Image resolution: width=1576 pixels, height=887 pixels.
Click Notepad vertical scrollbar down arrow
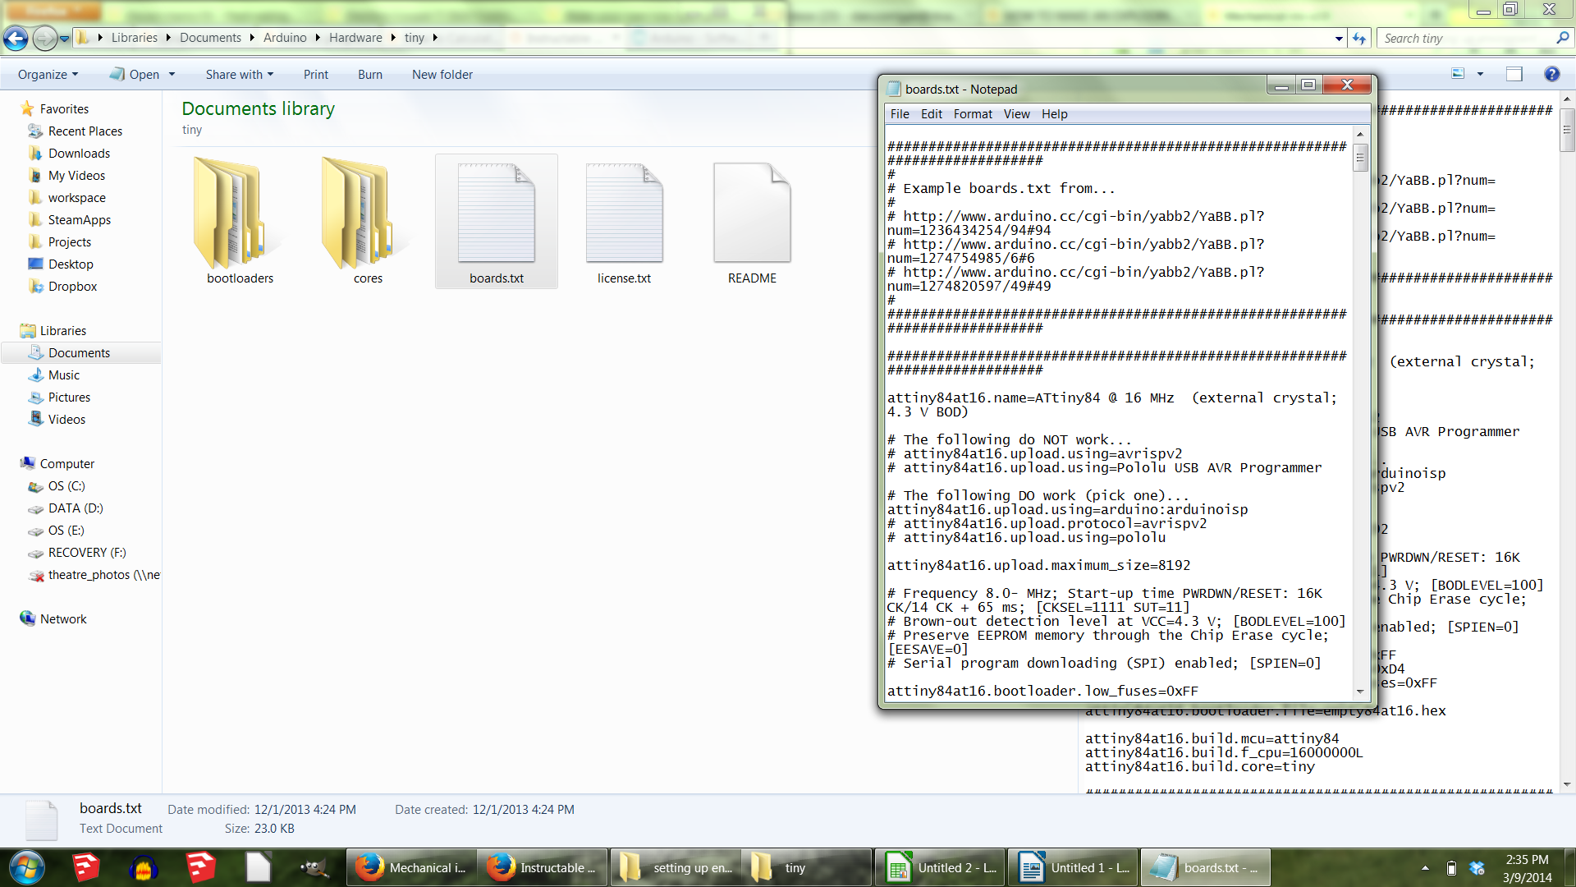[1360, 692]
